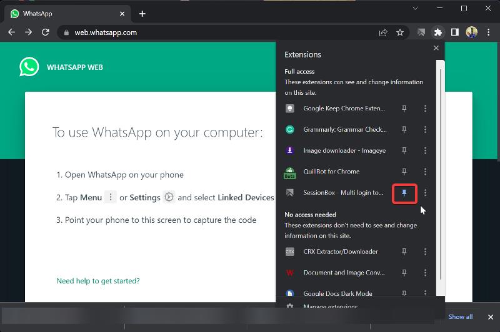Click the Extensions popup scrollbar
This screenshot has height=332, width=500.
coord(441,173)
